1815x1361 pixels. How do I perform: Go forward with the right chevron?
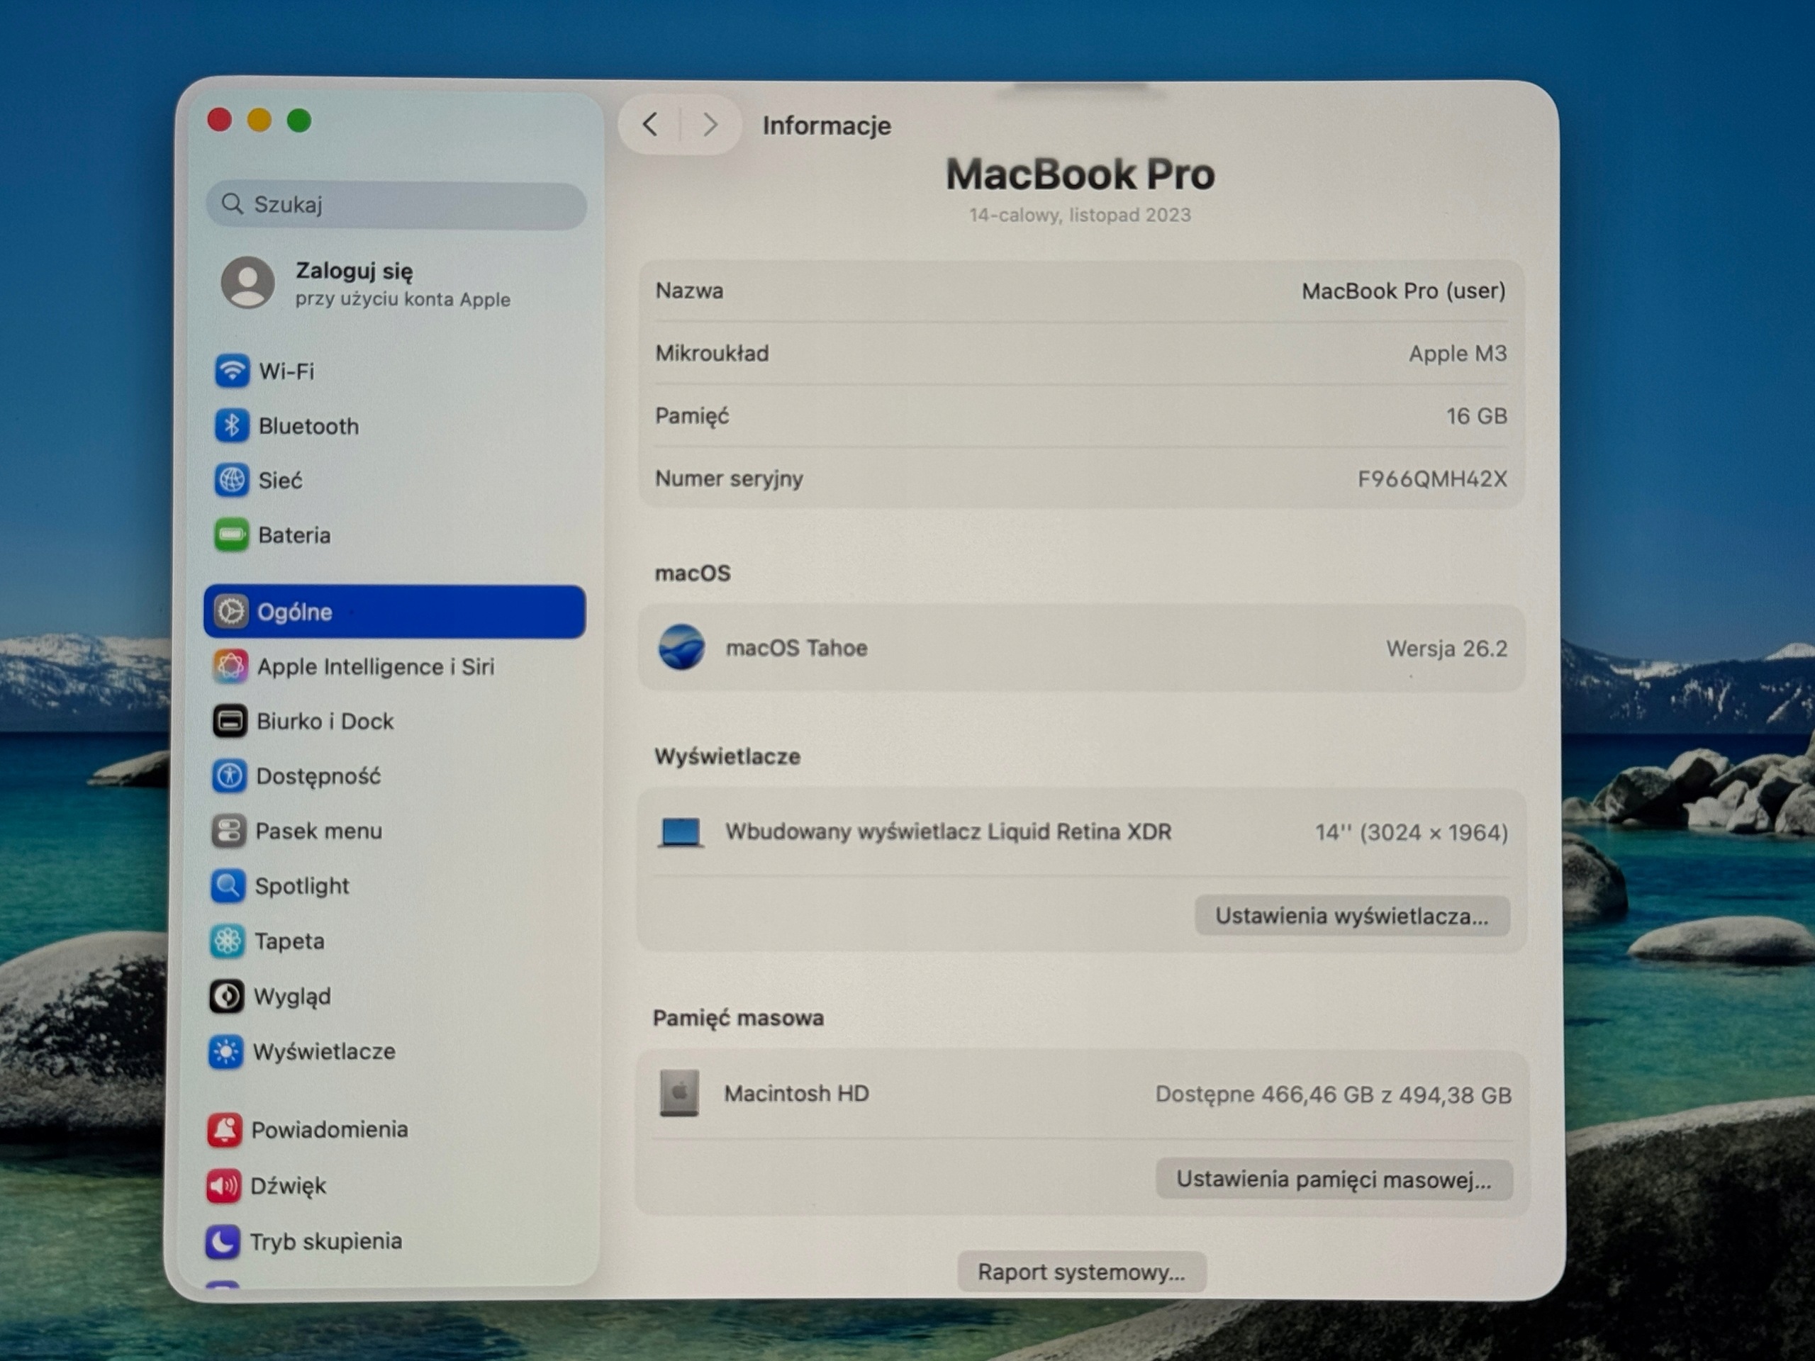tap(710, 125)
